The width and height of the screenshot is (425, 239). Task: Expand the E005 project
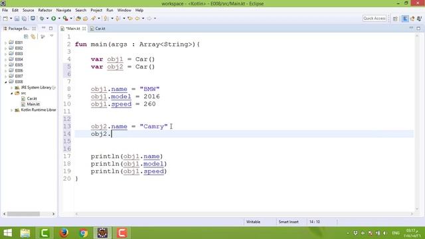[x=6, y=65]
